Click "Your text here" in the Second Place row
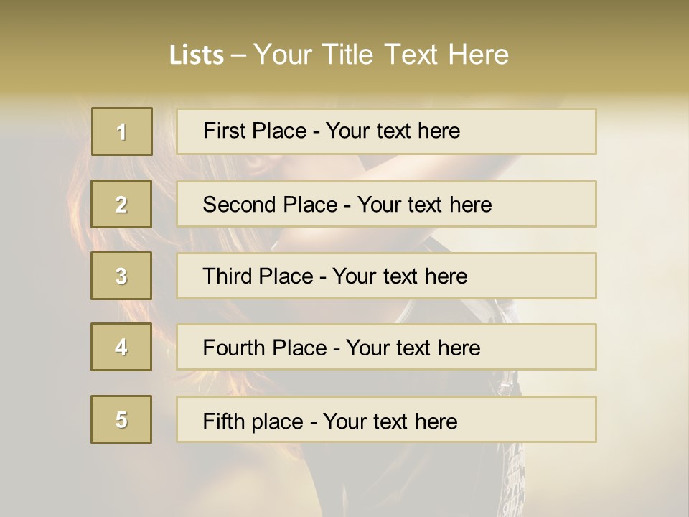689x517 pixels. pyautogui.click(x=424, y=205)
